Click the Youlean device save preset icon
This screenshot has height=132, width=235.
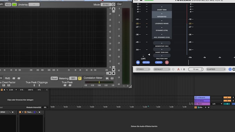39,112
